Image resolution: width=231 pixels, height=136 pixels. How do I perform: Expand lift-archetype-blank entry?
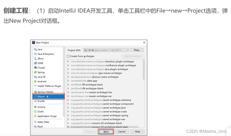68,88
